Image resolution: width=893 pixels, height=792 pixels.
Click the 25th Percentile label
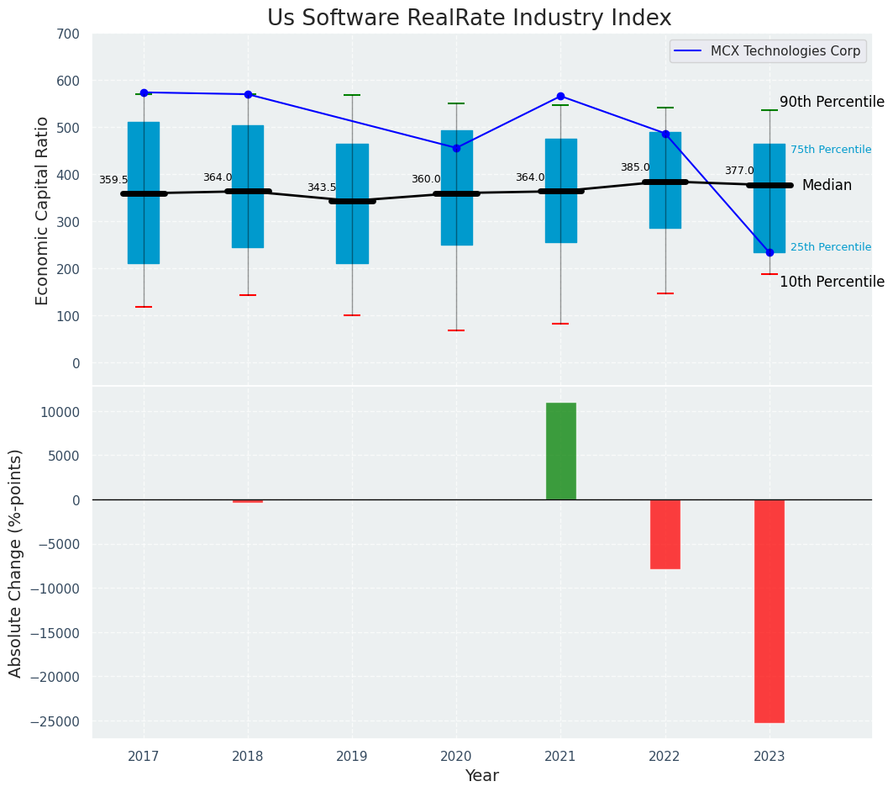(830, 247)
